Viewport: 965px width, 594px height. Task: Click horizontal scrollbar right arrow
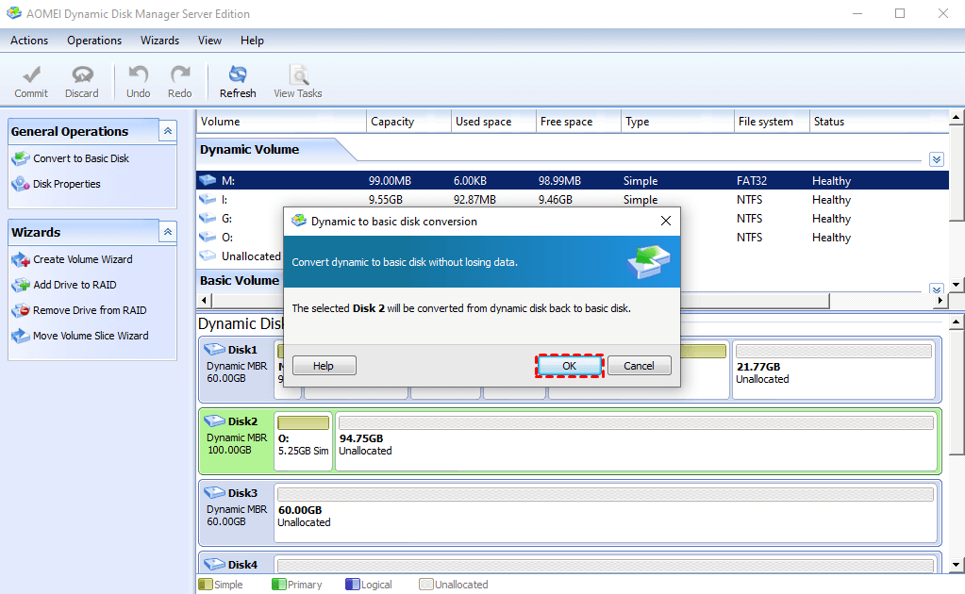(x=940, y=300)
